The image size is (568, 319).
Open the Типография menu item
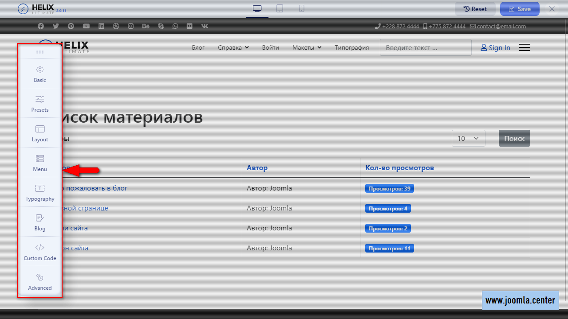[351, 47]
